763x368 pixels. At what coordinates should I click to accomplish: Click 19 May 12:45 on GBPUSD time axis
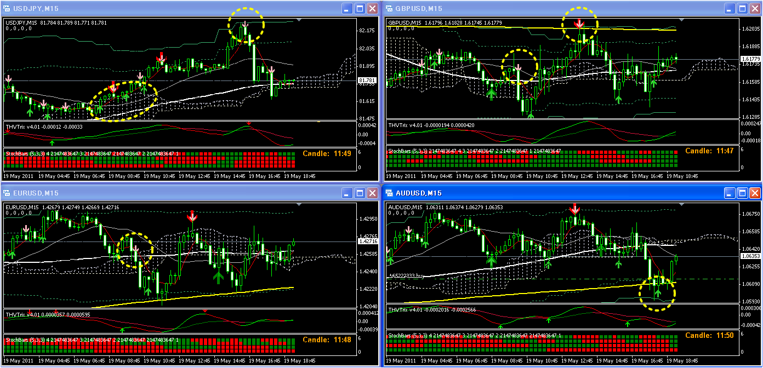pos(577,176)
